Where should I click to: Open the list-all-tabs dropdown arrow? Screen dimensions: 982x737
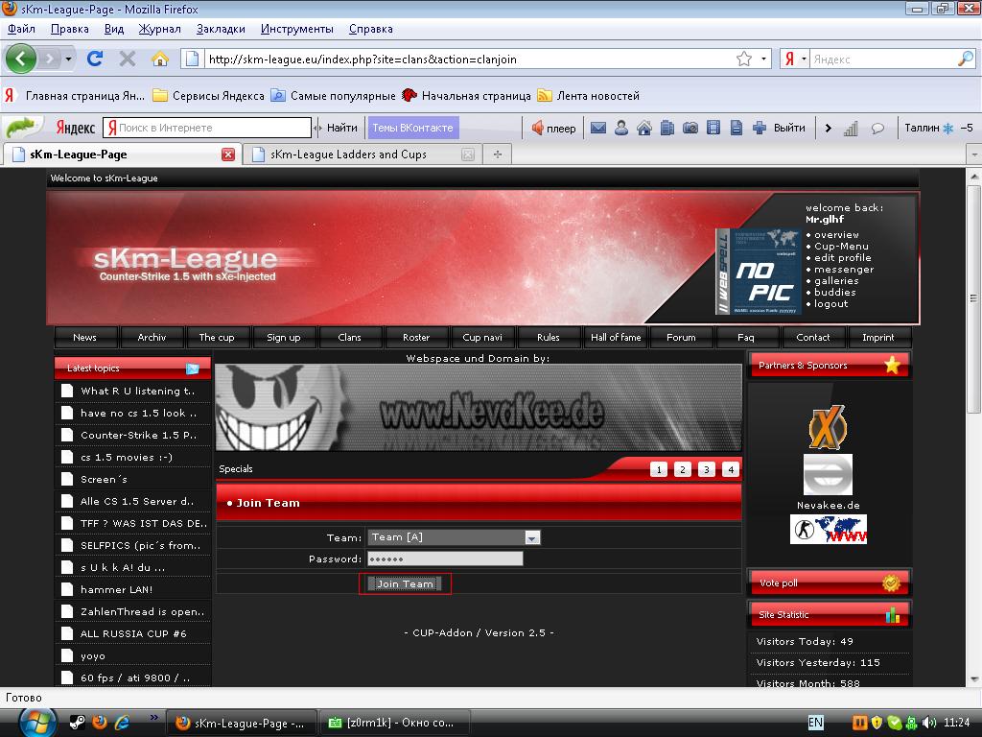tap(974, 155)
